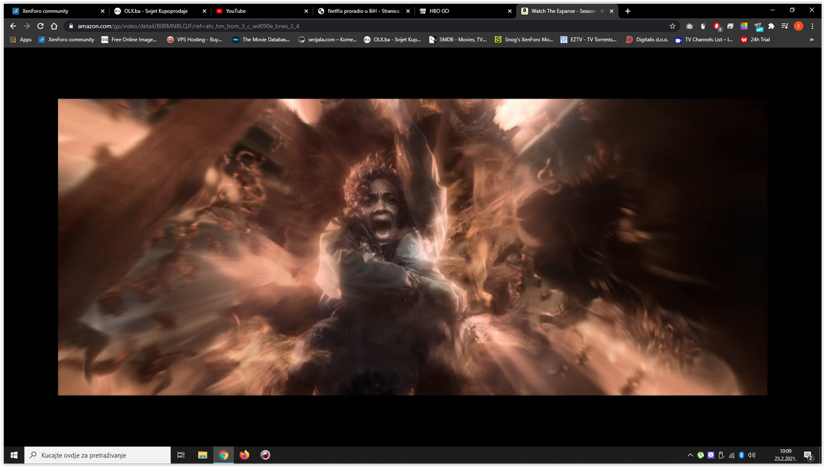Mute the Expanse tab via speaker icon
This screenshot has width=825, height=467.
[x=603, y=11]
